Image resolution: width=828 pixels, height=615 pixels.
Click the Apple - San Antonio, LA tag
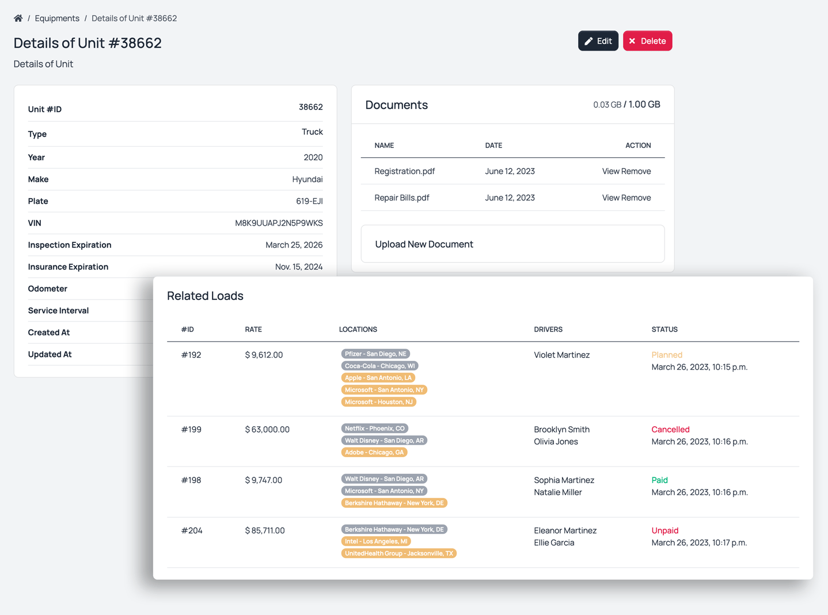[378, 378]
